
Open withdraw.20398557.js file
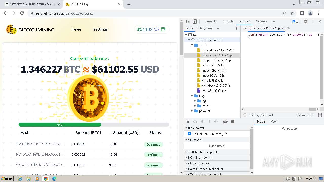pyautogui.click(x=216, y=86)
